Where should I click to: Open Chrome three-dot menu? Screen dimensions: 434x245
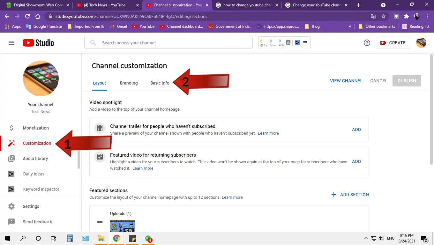pos(427,16)
